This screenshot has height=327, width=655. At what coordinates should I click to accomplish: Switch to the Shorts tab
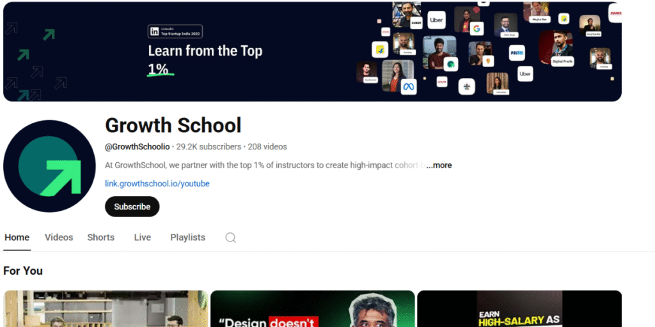100,238
